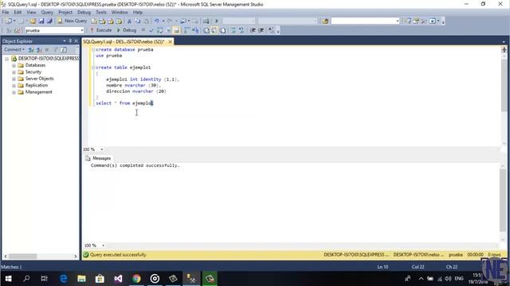Click the Disconnect icon in Object Explorer
The image size is (510, 286).
[39, 49]
